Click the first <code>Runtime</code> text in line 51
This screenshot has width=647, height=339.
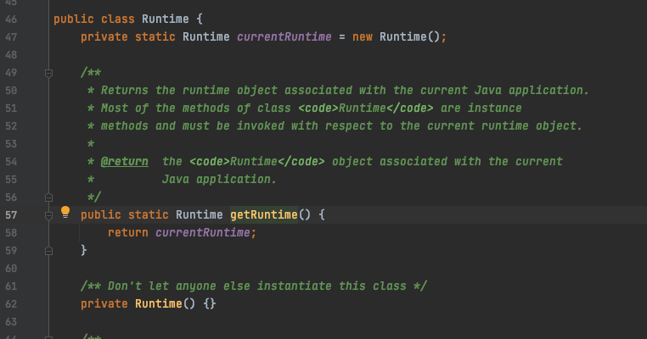[x=366, y=108]
